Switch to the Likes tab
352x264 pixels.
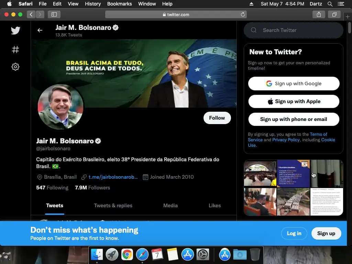(x=214, y=206)
